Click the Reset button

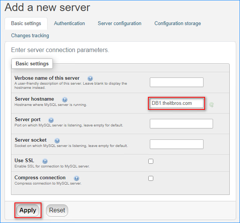point(57,210)
